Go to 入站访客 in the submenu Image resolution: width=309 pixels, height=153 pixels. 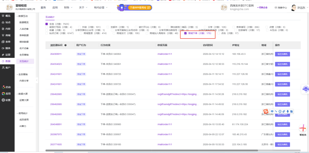point(24,29)
